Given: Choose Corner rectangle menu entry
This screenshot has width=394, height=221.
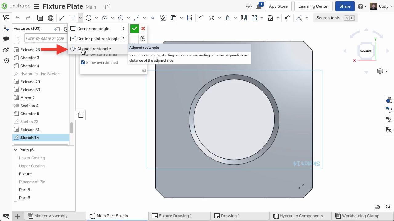Looking at the screenshot, I should (x=98, y=29).
